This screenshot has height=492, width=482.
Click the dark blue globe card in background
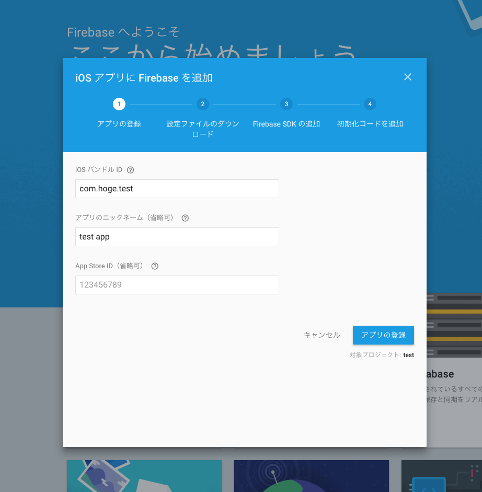tap(311, 476)
